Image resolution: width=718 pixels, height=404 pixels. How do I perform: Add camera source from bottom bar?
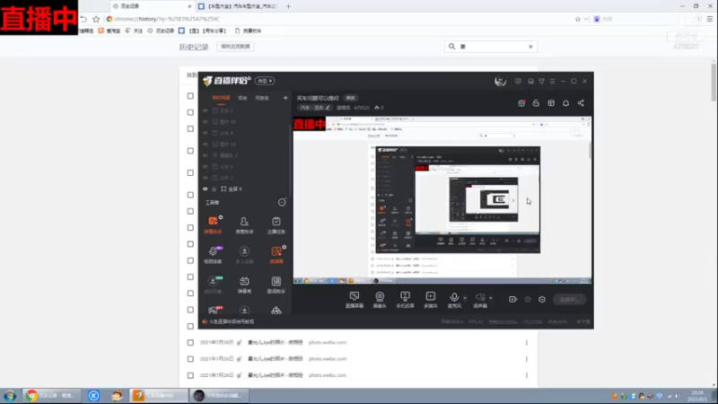click(x=380, y=300)
